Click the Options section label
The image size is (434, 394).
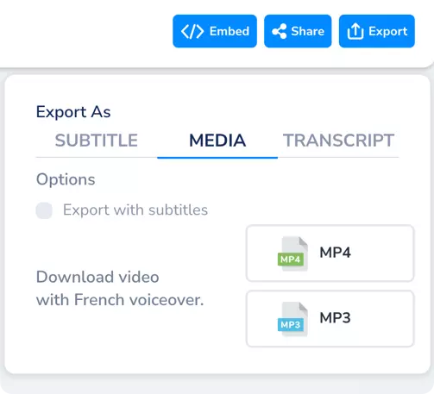pos(66,179)
